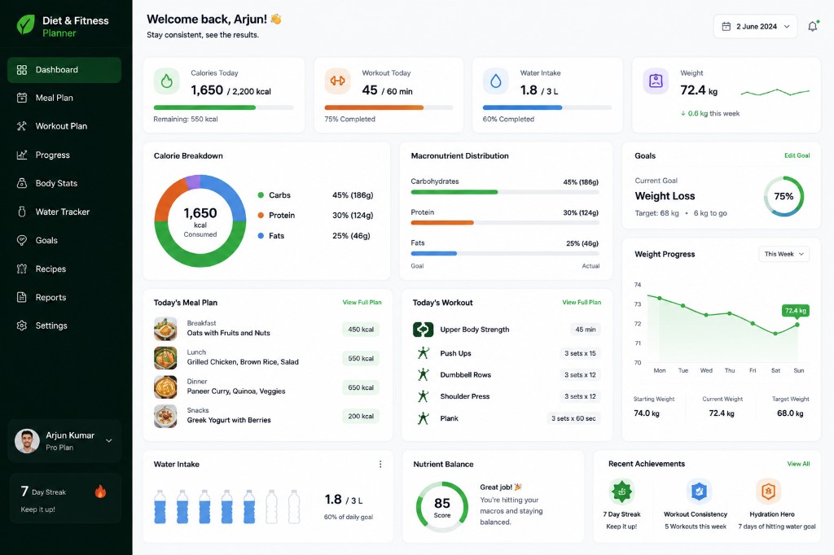Click the Goals target icon in sidebar

(22, 240)
